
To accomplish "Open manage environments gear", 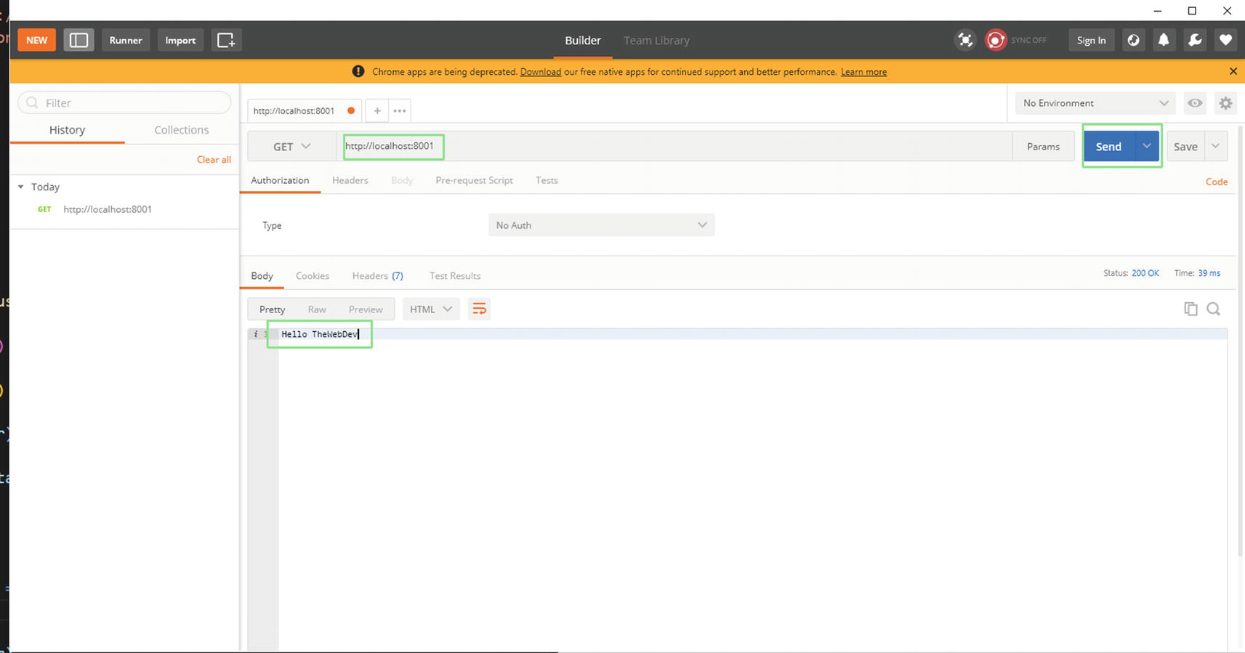I will point(1225,103).
